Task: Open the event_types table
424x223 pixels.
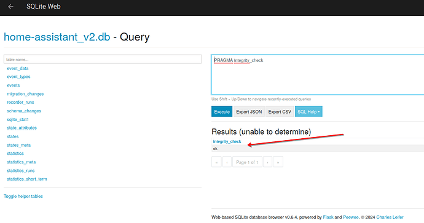Action: pyautogui.click(x=18, y=77)
